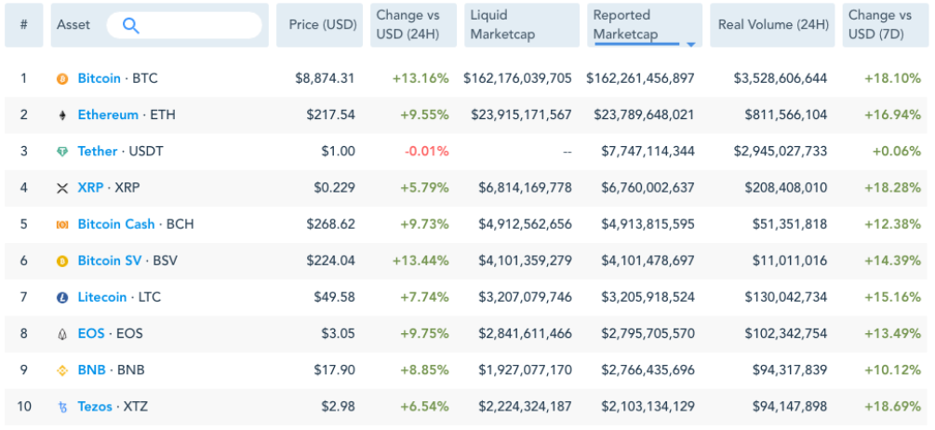Viewport: 935px width, 430px height.
Task: Click the Bitcoin Cash logo icon
Action: pyautogui.click(x=62, y=224)
